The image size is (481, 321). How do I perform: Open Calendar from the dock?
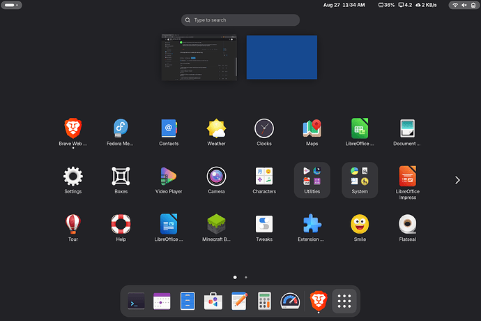[162, 301]
